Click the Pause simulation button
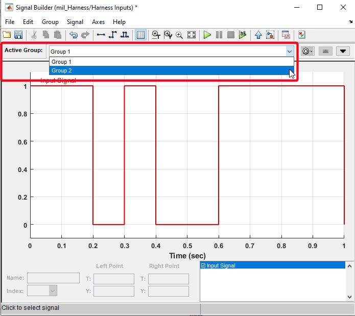 [219, 35]
